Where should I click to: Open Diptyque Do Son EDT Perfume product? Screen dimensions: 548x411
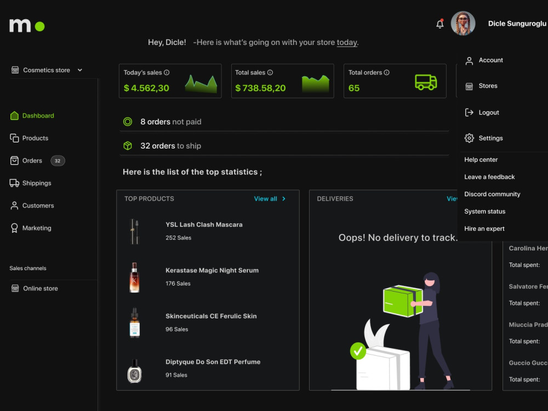tap(213, 362)
